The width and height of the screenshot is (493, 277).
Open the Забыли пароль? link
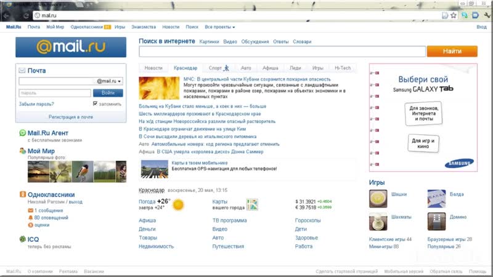coord(36,104)
